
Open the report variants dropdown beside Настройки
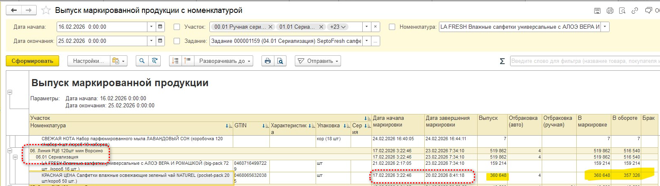[118, 61]
